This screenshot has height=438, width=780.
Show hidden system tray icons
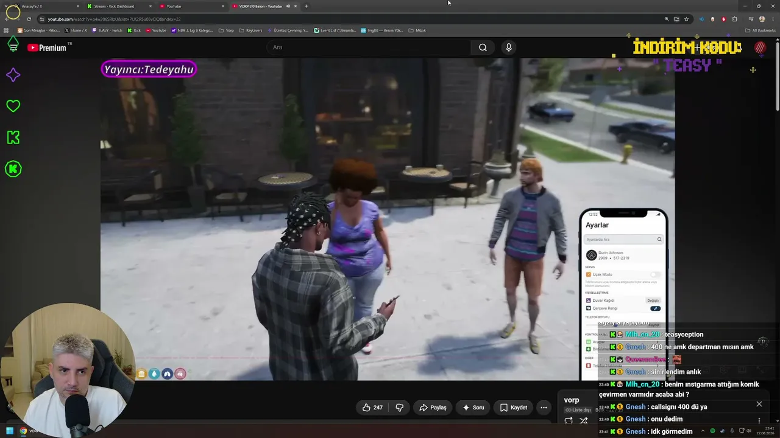click(x=701, y=431)
